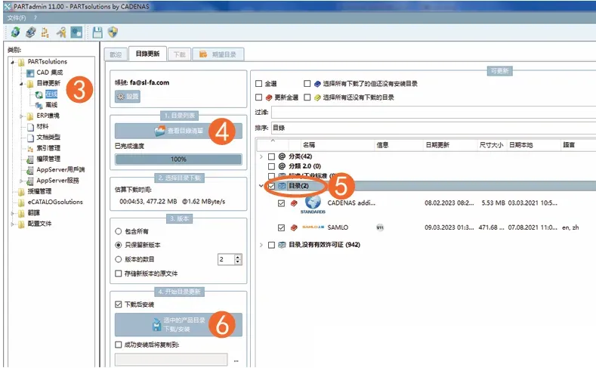The height and width of the screenshot is (368, 596).
Task: Click the version count spinner arrows
Action: click(238, 259)
